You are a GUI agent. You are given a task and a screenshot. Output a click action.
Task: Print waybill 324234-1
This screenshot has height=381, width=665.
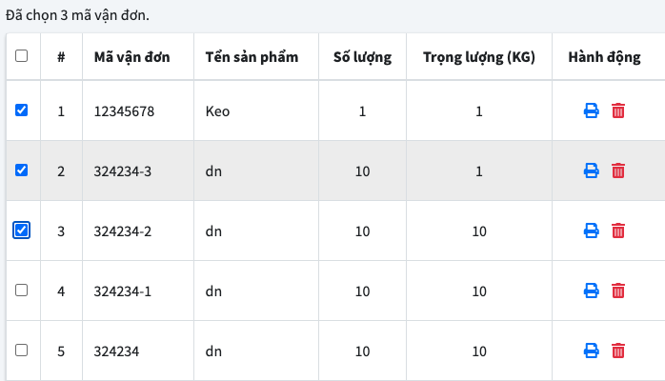click(x=591, y=291)
